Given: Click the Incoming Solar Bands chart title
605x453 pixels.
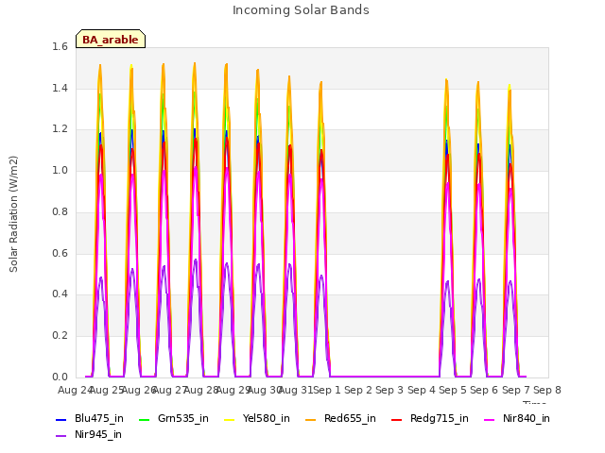Looking at the screenshot, I should click(301, 10).
